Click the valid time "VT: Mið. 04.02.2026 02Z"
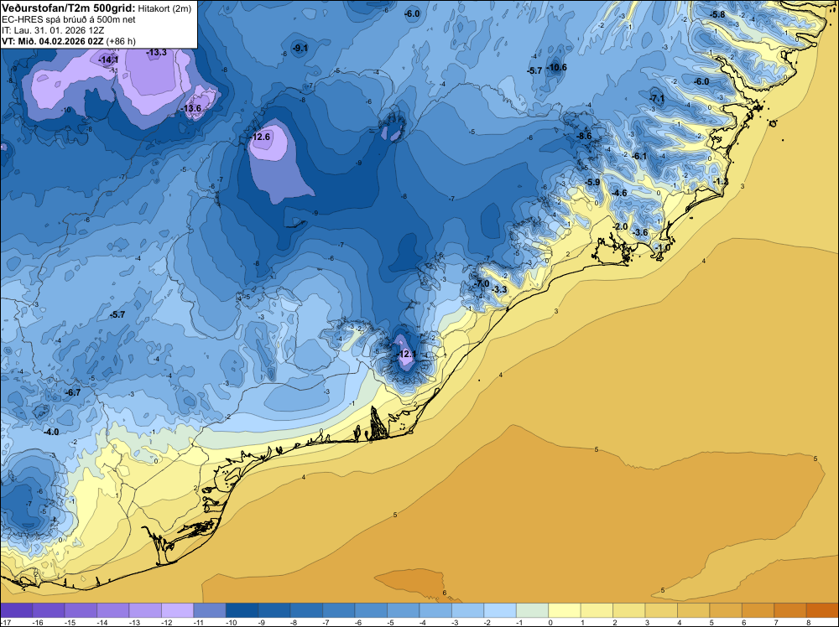This screenshot has width=839, height=627. (x=53, y=41)
